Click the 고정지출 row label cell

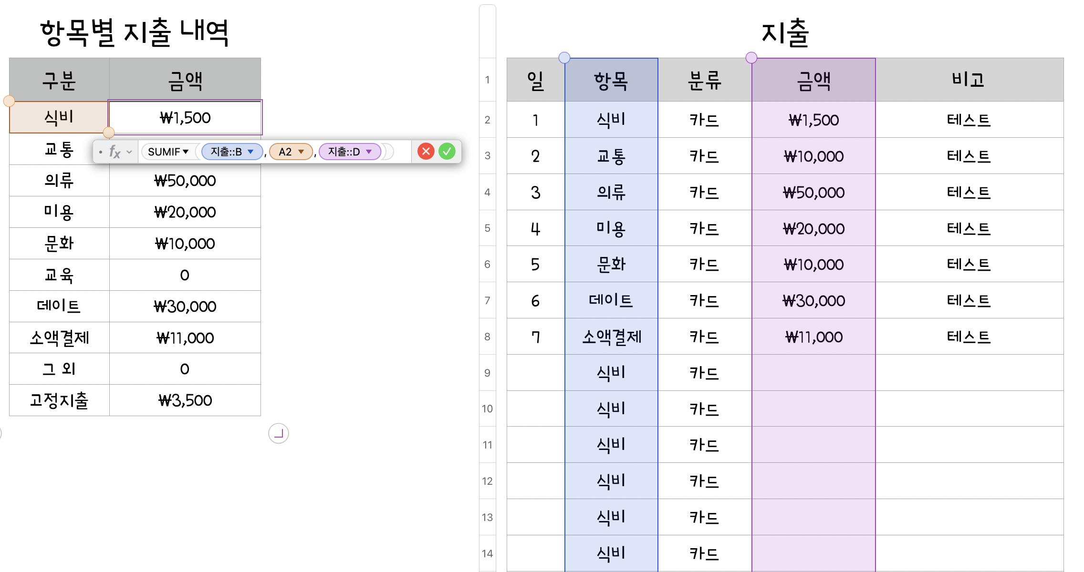59,400
